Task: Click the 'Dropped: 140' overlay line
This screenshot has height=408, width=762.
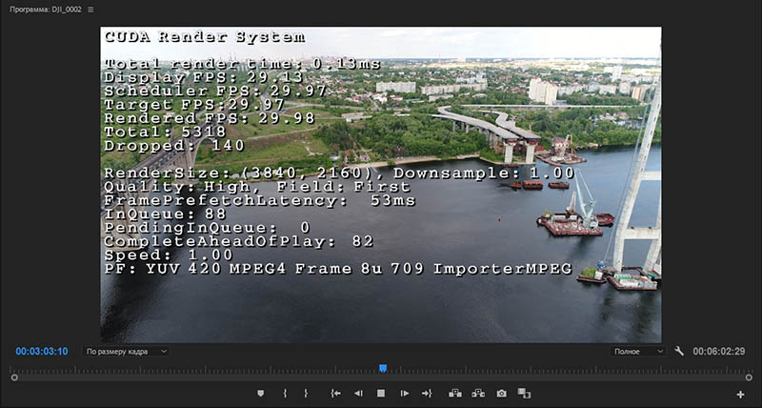Action: pos(174,146)
